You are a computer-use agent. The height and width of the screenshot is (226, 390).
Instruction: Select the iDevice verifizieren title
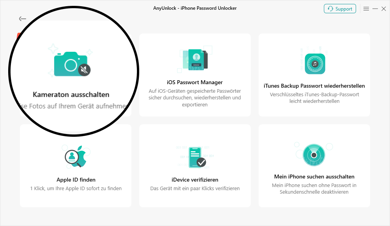pos(195,180)
